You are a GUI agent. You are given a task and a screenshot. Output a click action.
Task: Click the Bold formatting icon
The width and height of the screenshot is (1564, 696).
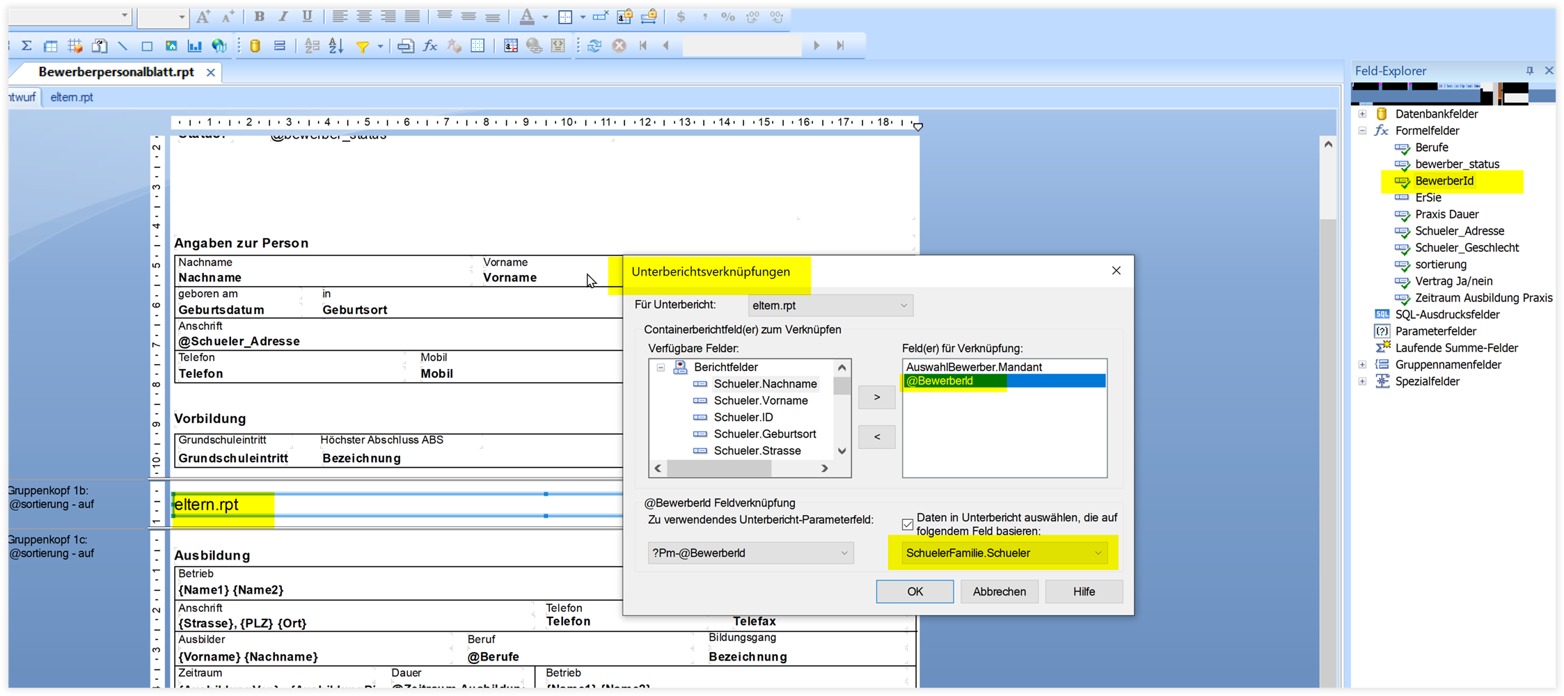coord(259,17)
